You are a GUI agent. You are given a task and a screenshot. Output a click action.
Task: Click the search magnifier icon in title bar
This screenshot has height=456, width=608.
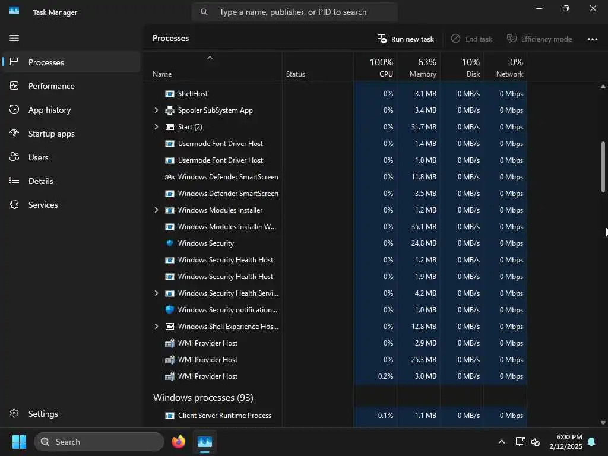coord(204,12)
